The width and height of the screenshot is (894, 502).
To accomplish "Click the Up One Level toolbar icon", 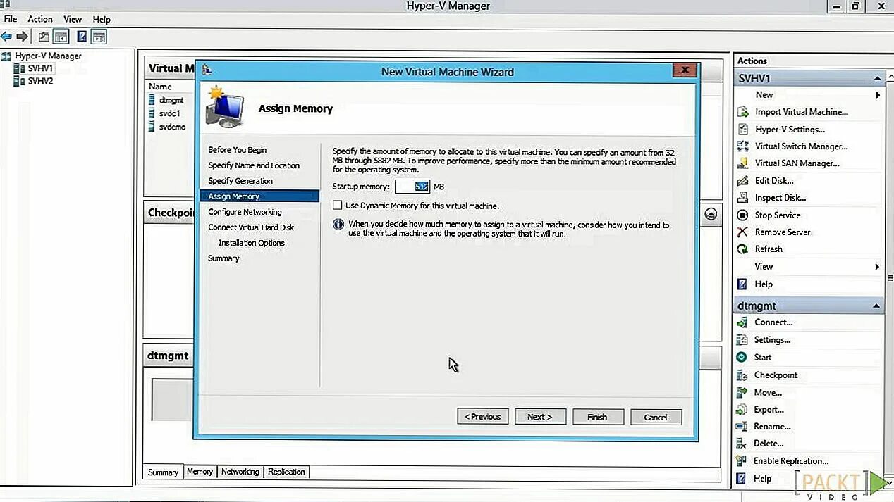I will tap(44, 37).
